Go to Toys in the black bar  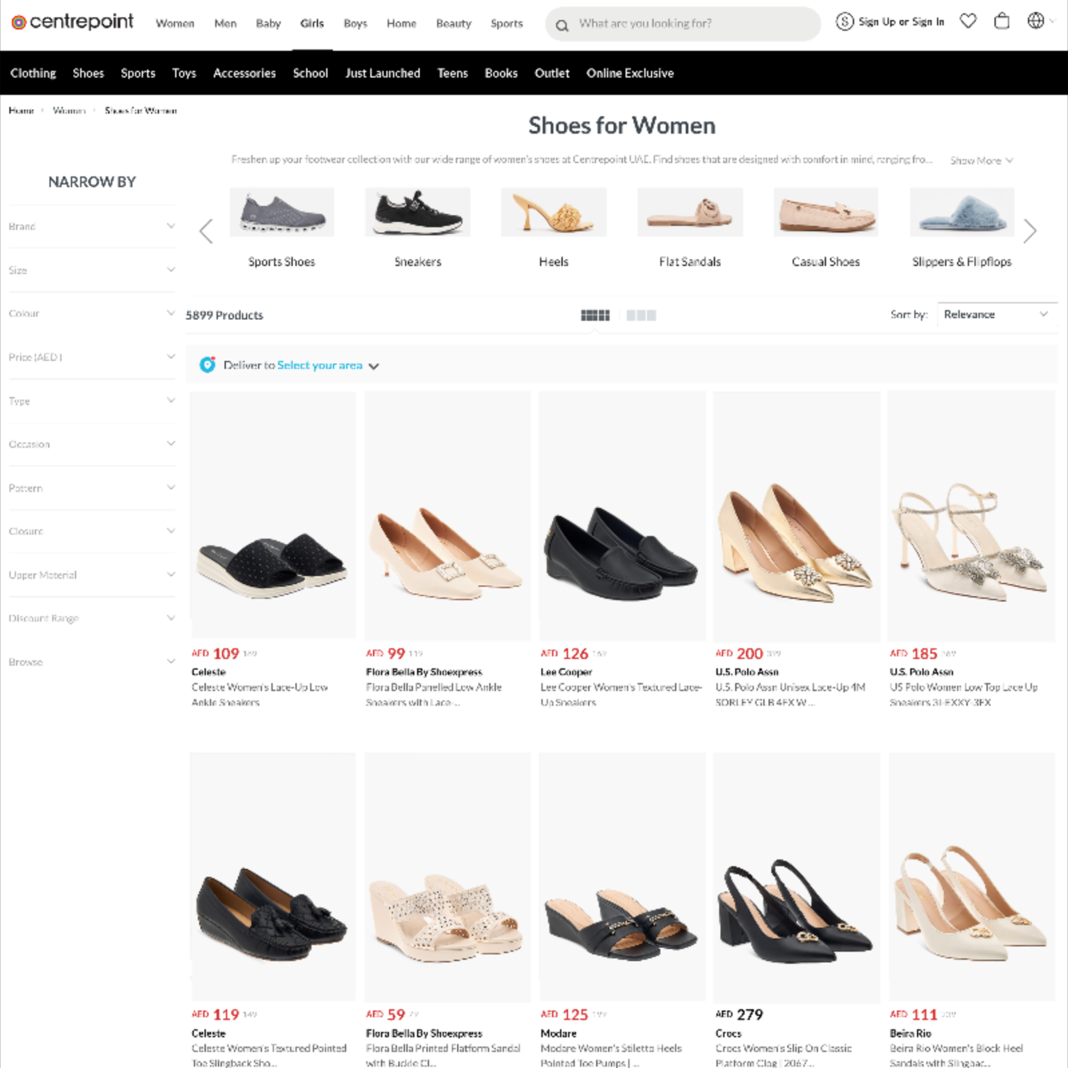pos(184,73)
